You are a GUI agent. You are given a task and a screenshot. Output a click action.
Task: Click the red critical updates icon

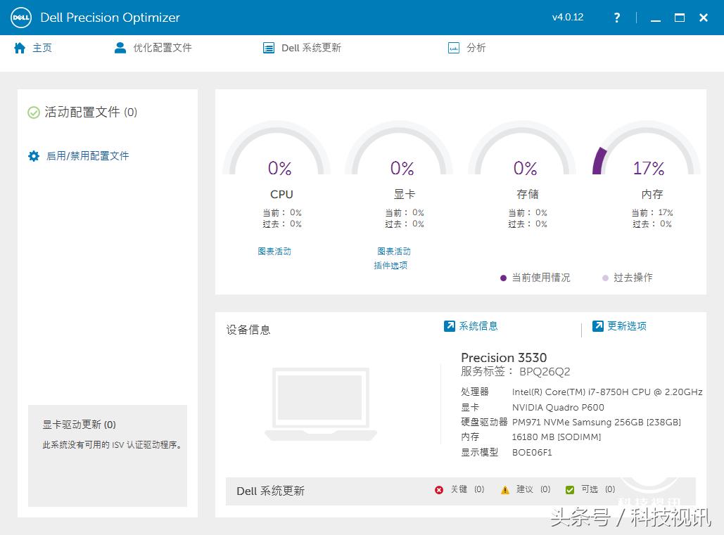click(439, 490)
